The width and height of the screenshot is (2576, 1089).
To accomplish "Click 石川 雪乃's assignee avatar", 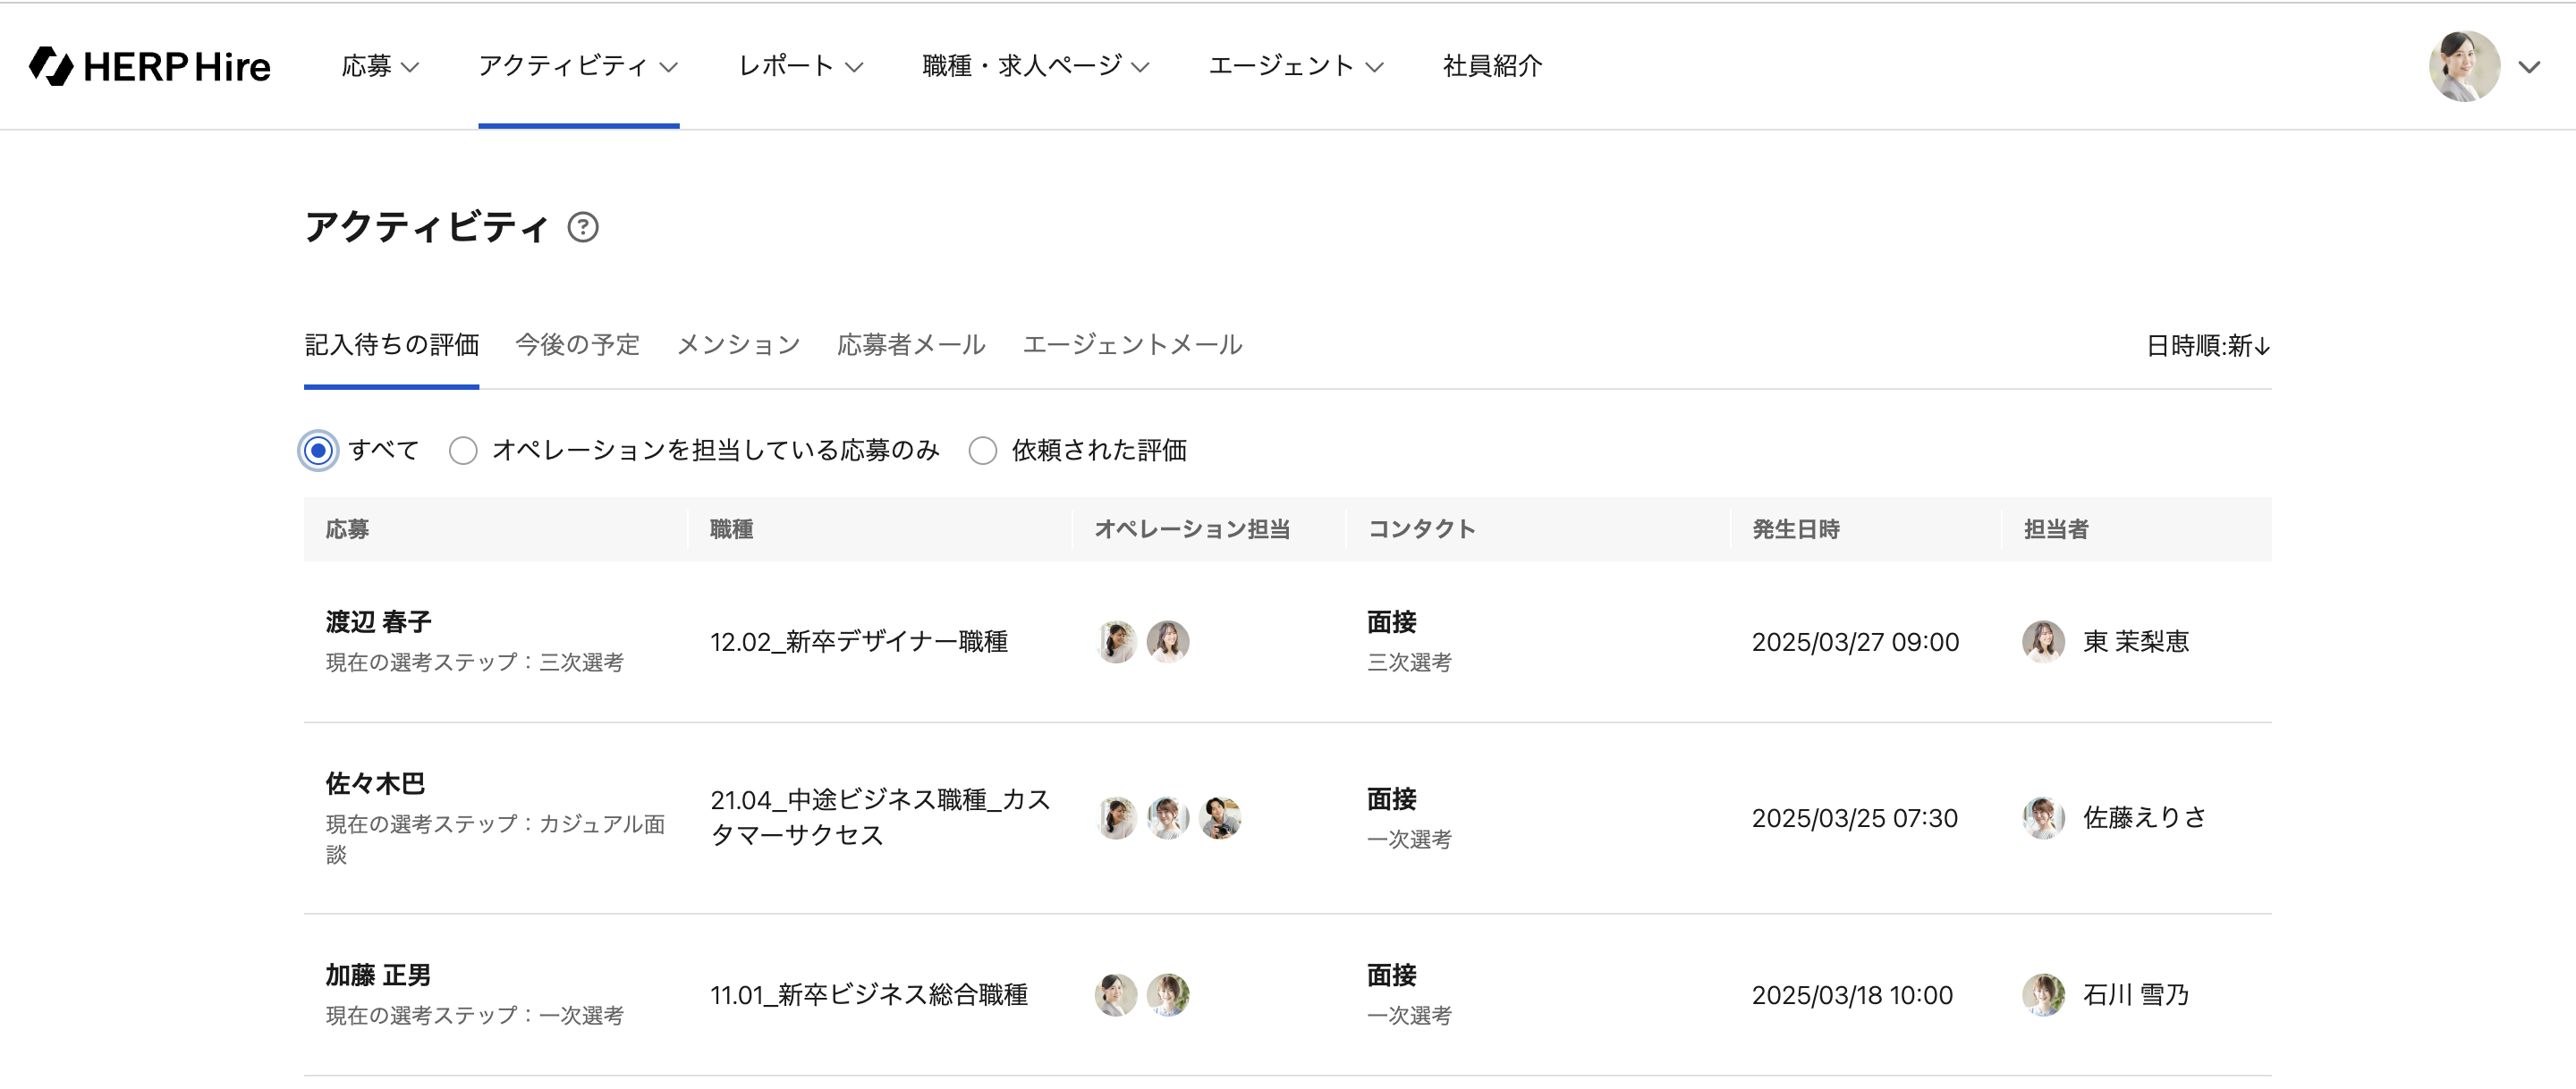I will [2043, 995].
